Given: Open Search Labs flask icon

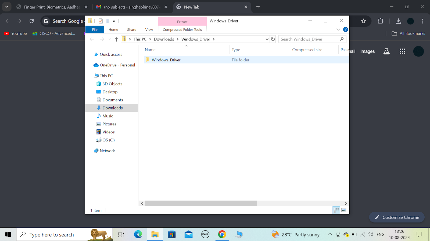Looking at the screenshot, I should tap(386, 51).
